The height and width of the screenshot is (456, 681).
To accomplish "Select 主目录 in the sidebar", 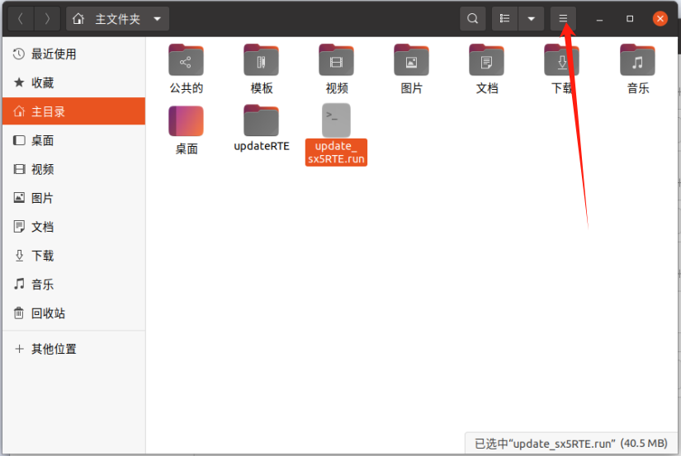I will pos(73,111).
